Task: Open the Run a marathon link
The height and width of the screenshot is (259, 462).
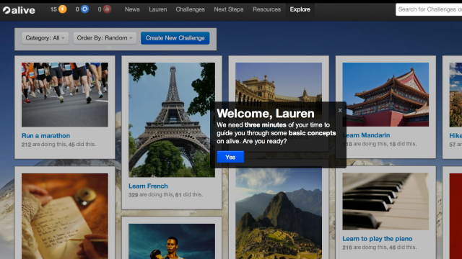Action: (45, 136)
